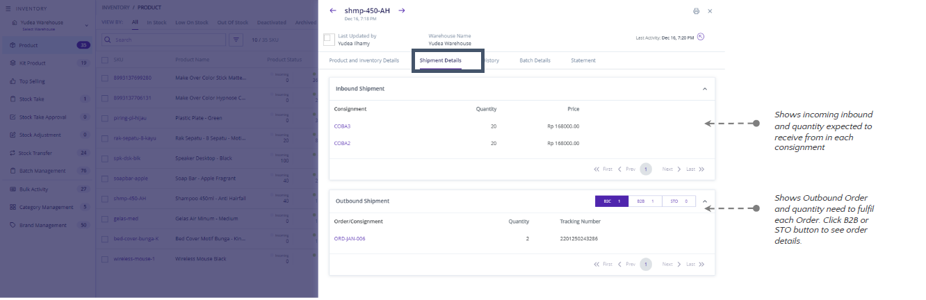This screenshot has width=926, height=300.
Task: Open Stock Take Approval in the sidebar
Action: point(47,117)
